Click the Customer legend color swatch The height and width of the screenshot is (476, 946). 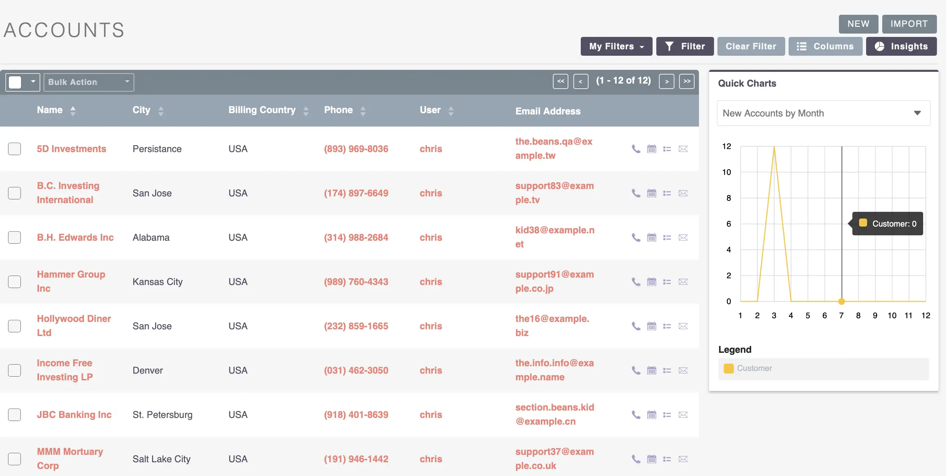(728, 369)
